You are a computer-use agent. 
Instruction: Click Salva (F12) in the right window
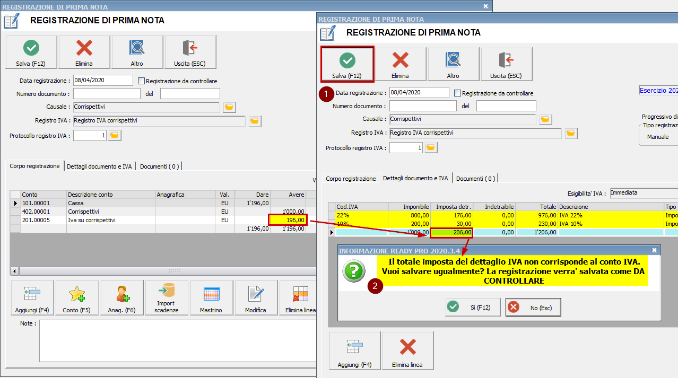coord(347,64)
